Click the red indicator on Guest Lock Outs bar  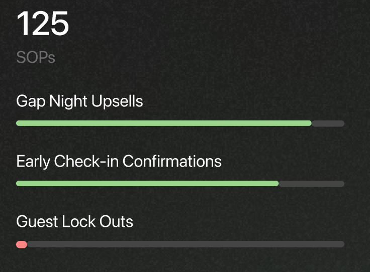pos(22,244)
